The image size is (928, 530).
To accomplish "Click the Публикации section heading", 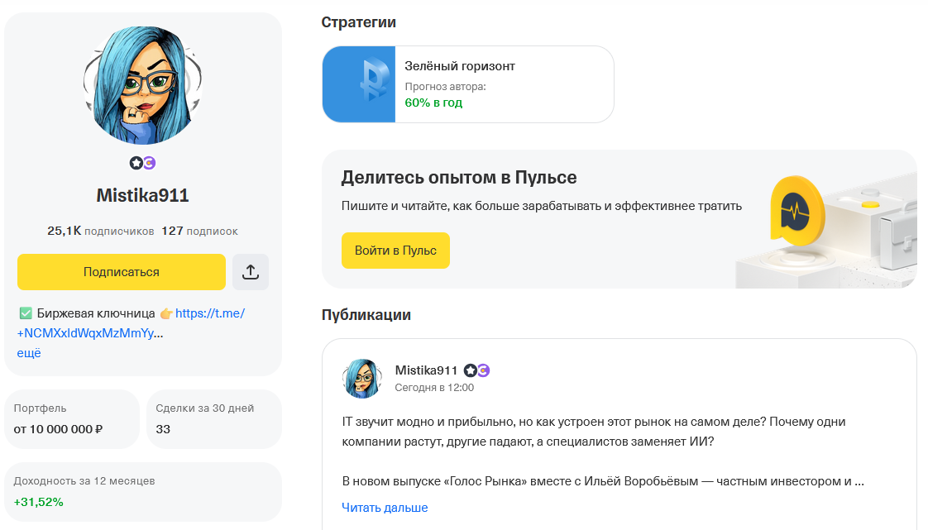I will coord(366,315).
